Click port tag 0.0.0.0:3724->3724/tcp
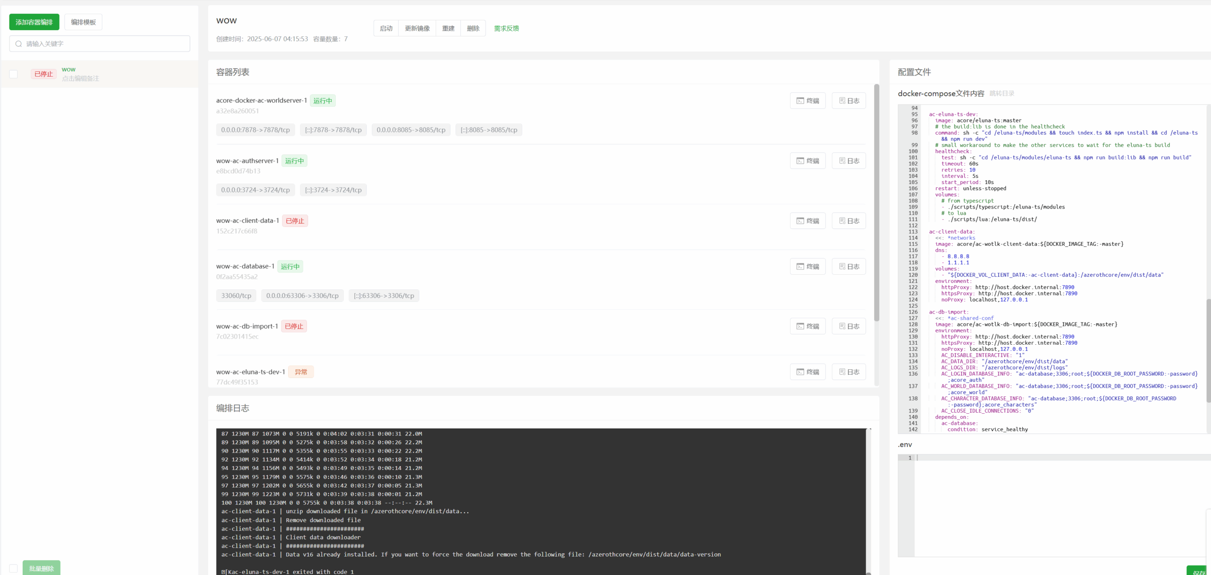 (x=255, y=190)
